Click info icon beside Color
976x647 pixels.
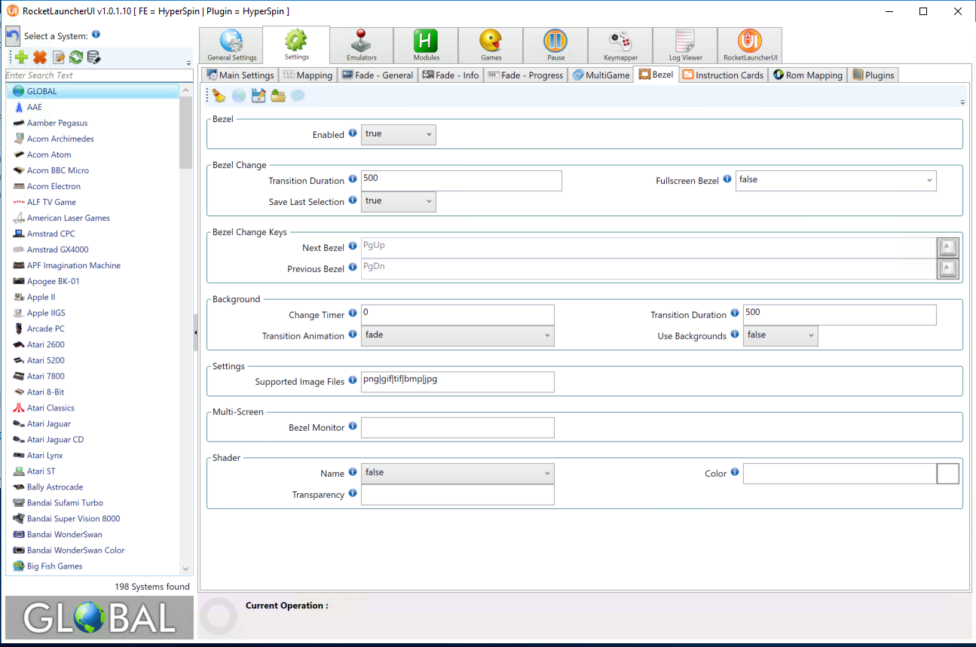tap(735, 472)
